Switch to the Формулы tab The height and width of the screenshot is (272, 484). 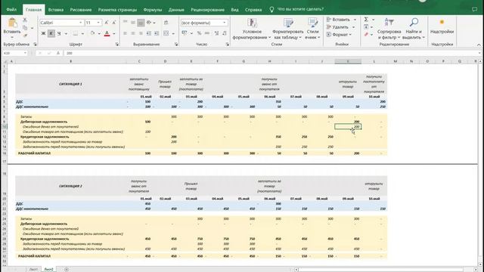point(153,10)
